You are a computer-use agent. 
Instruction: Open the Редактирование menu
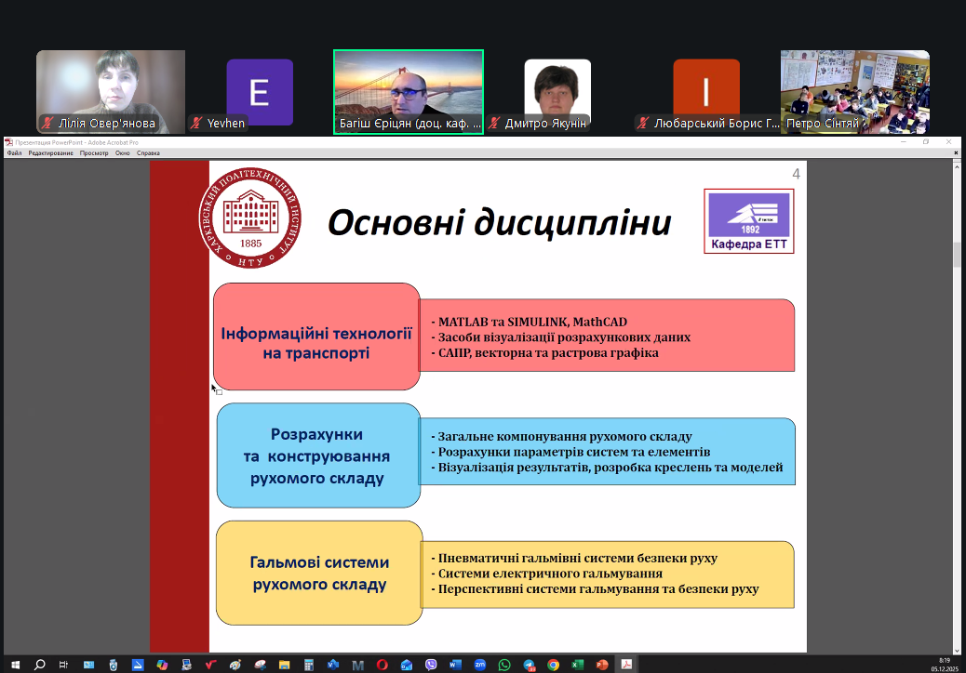pos(50,152)
